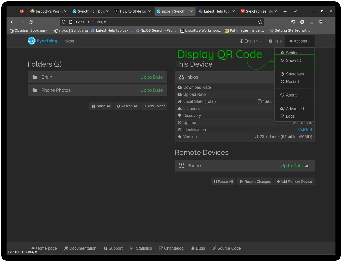The height and width of the screenshot is (262, 342).
Task: Open Recent Changes button
Action: point(255,182)
